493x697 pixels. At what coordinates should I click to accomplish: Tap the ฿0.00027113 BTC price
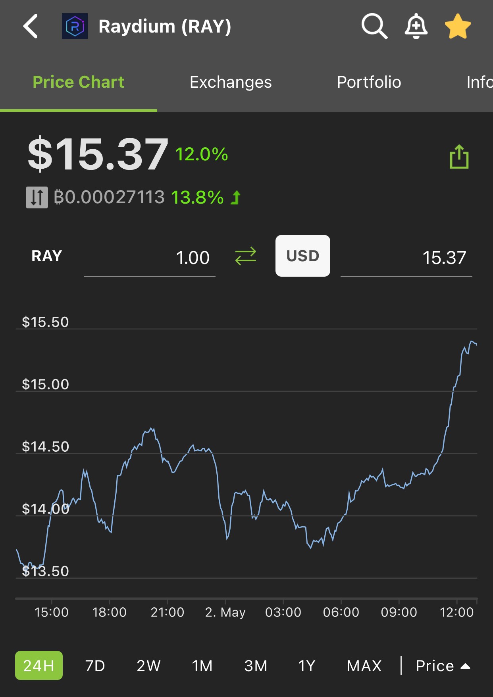pos(109,197)
